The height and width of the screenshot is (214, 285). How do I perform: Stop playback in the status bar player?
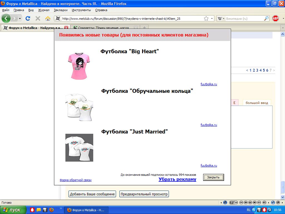tap(255, 203)
